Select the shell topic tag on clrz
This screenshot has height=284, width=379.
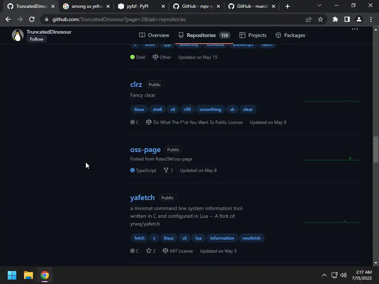pos(157,109)
